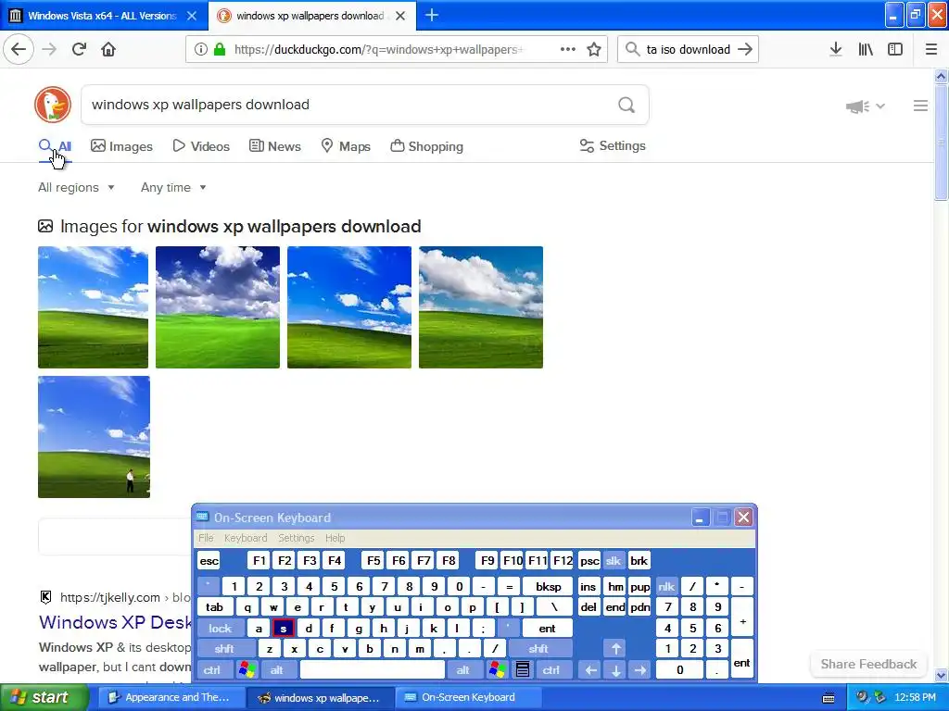Show the sidebar with the sidebar icon
Viewport: 949px width, 711px height.
click(895, 50)
